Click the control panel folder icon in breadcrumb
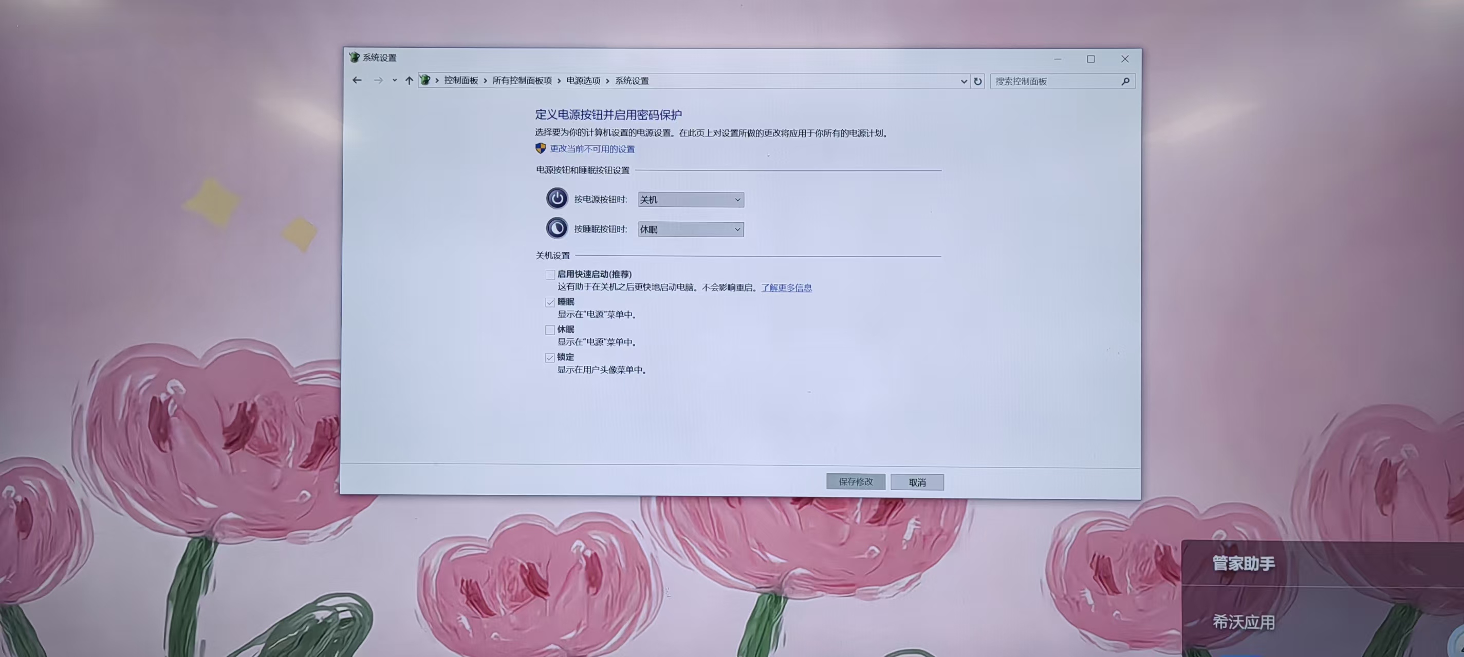Image resolution: width=1464 pixels, height=657 pixels. (x=425, y=80)
